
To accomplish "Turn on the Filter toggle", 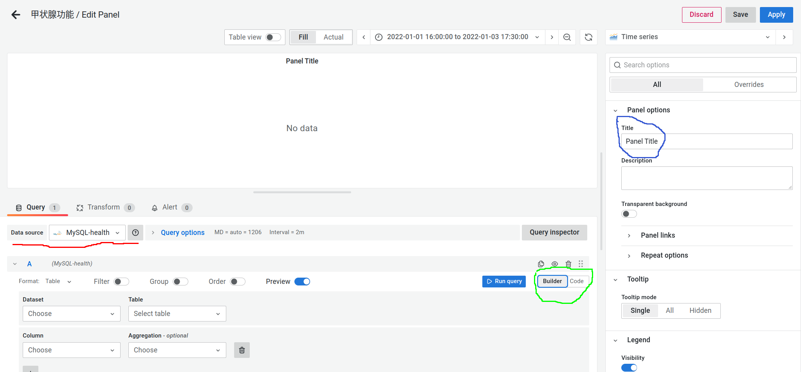I will (121, 282).
